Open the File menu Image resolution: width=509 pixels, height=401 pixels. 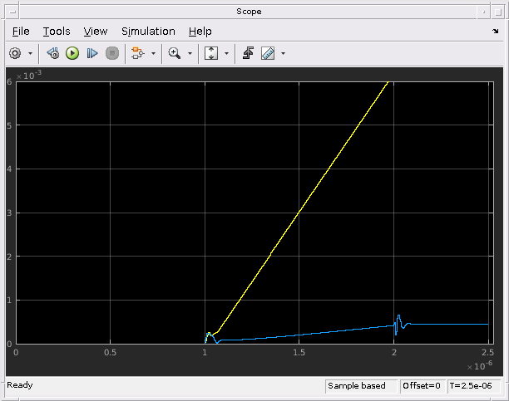click(x=21, y=31)
